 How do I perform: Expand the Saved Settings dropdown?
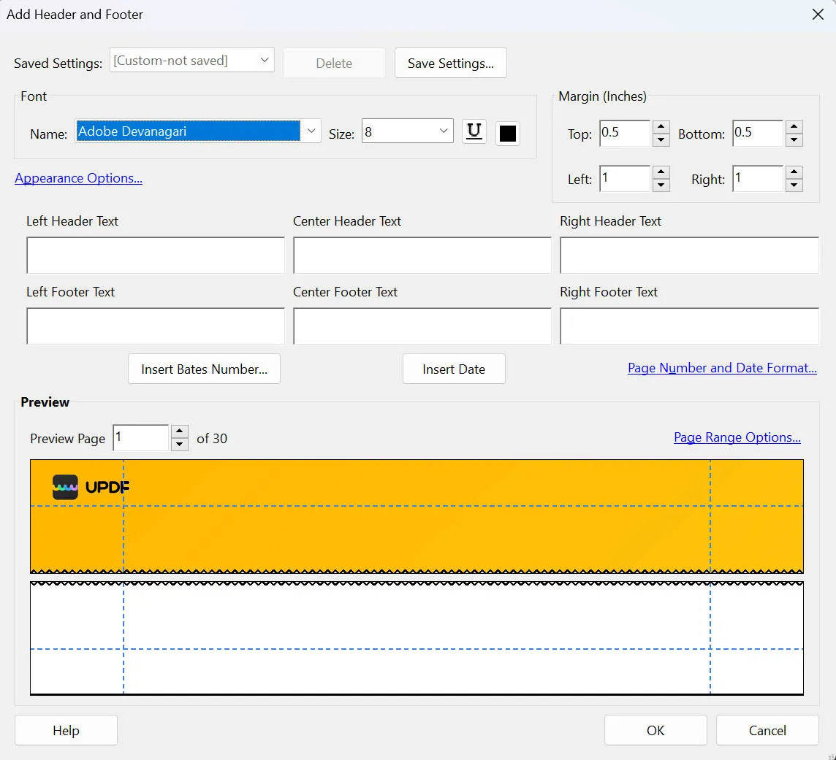[265, 61]
